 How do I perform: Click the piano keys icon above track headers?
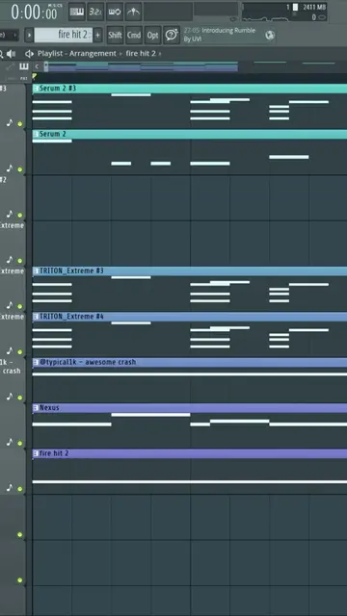point(24,66)
